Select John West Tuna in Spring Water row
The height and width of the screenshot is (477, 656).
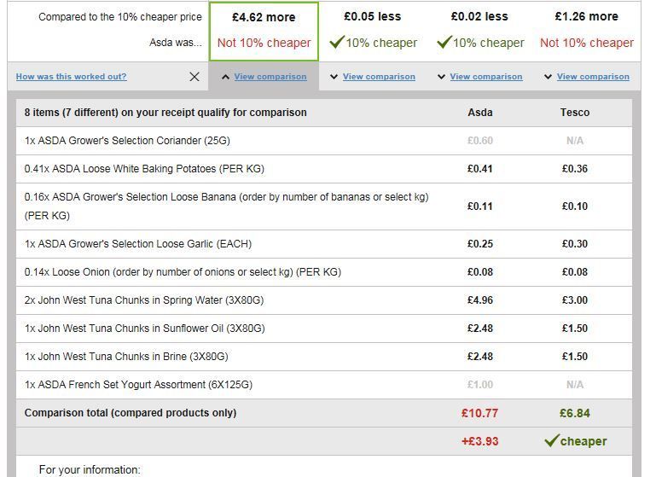(324, 300)
